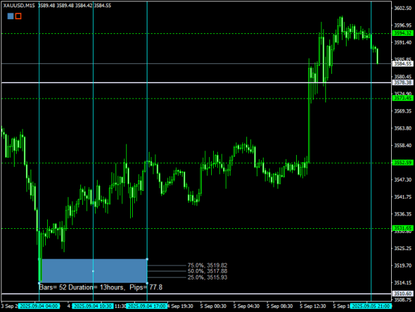Click the 2025.09.04 17:00 time label
Screen dimensions: 415x312
147,306
